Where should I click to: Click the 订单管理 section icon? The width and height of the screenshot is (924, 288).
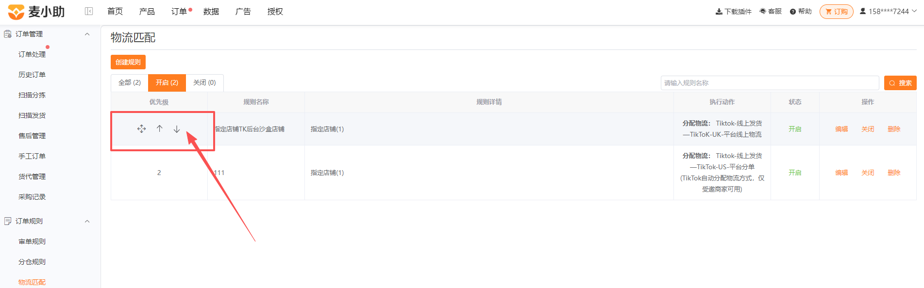(8, 34)
